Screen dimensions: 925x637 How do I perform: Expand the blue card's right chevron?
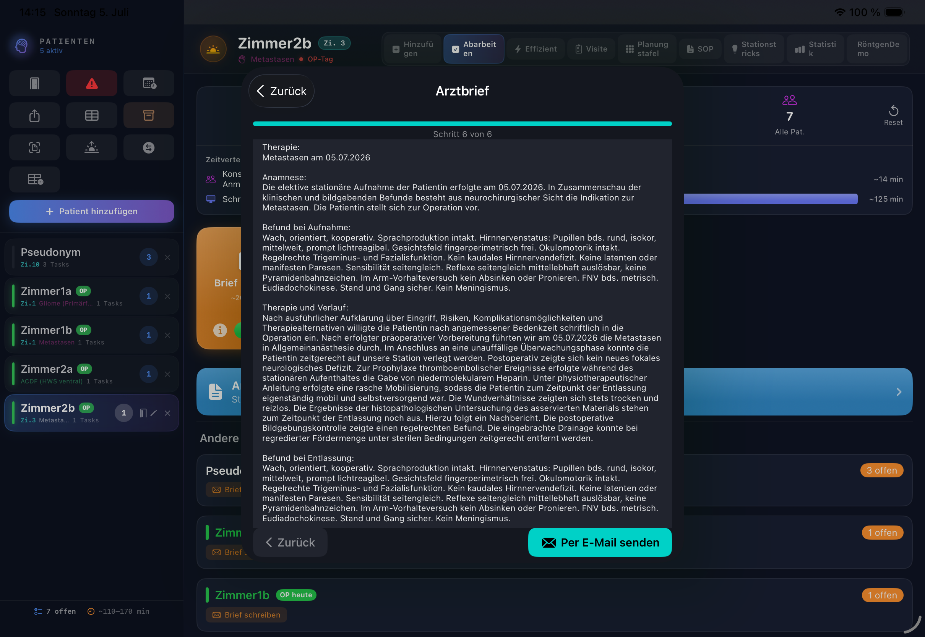point(899,391)
